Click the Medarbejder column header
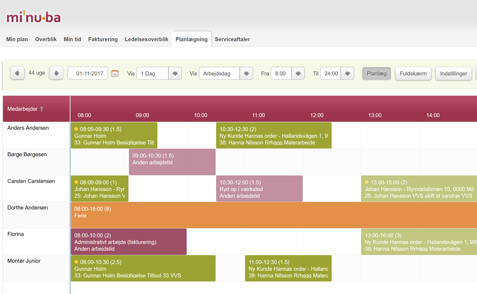Viewport: 477px width, 294px height. tap(36, 109)
